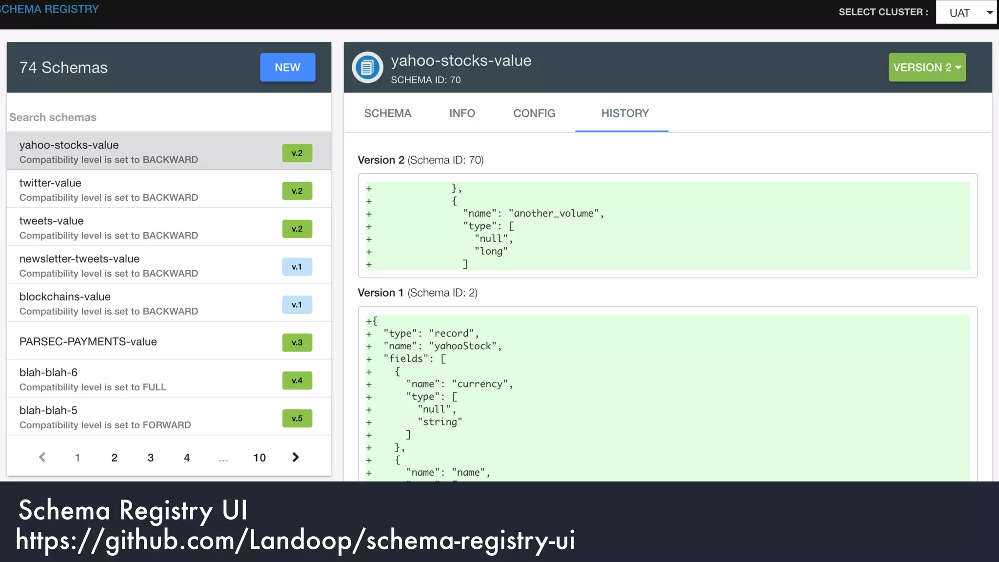Open the blah-blah-6 schema
Viewport: 999px width, 562px height.
pos(169,379)
